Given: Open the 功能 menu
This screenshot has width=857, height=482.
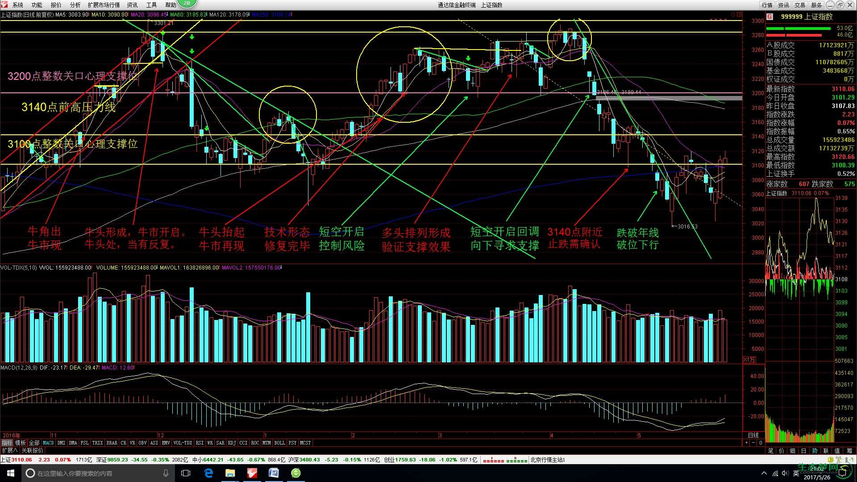Looking at the screenshot, I should coord(37,5).
